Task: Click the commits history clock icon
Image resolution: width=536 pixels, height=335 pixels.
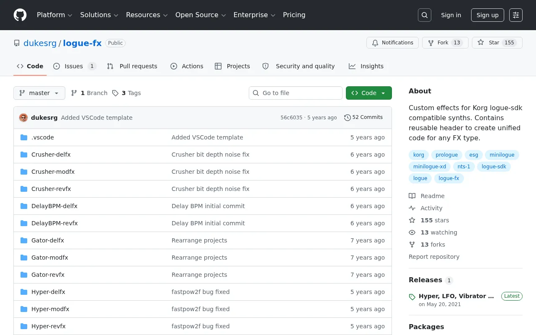Action: tap(347, 118)
